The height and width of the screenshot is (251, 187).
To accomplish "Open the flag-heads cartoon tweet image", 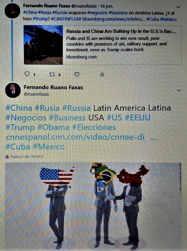I will pyautogui.click(x=93, y=206).
